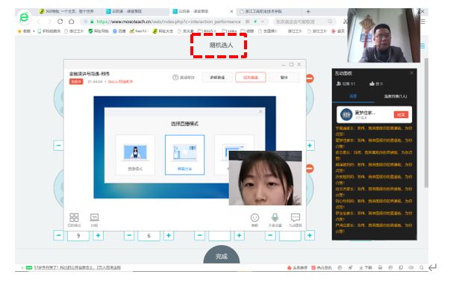
Task: Click the 随机选人 button in red dashed box
Action: click(x=221, y=45)
